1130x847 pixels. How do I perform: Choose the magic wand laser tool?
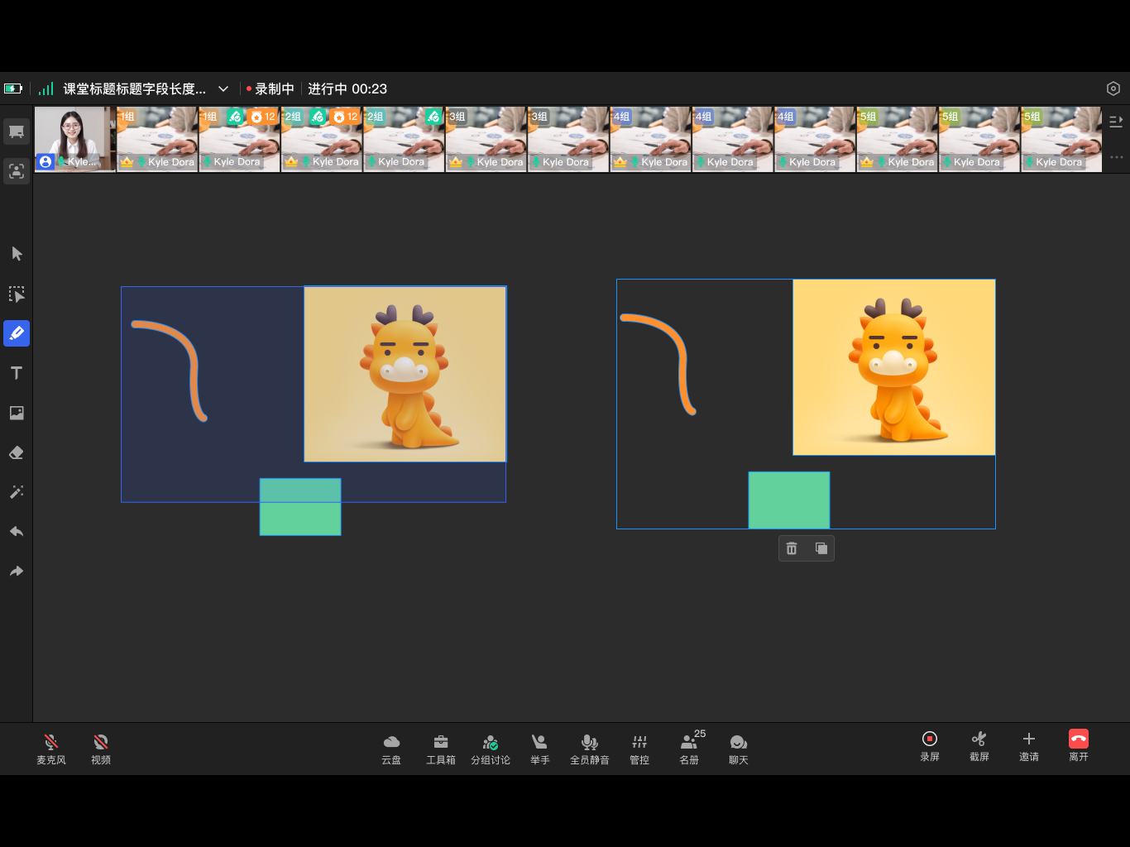(17, 492)
